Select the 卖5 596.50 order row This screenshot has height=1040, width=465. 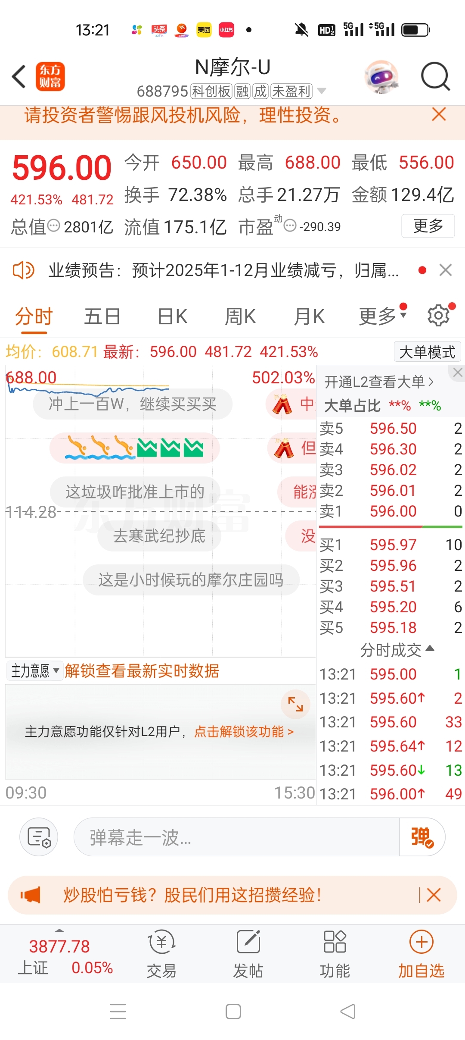click(391, 428)
